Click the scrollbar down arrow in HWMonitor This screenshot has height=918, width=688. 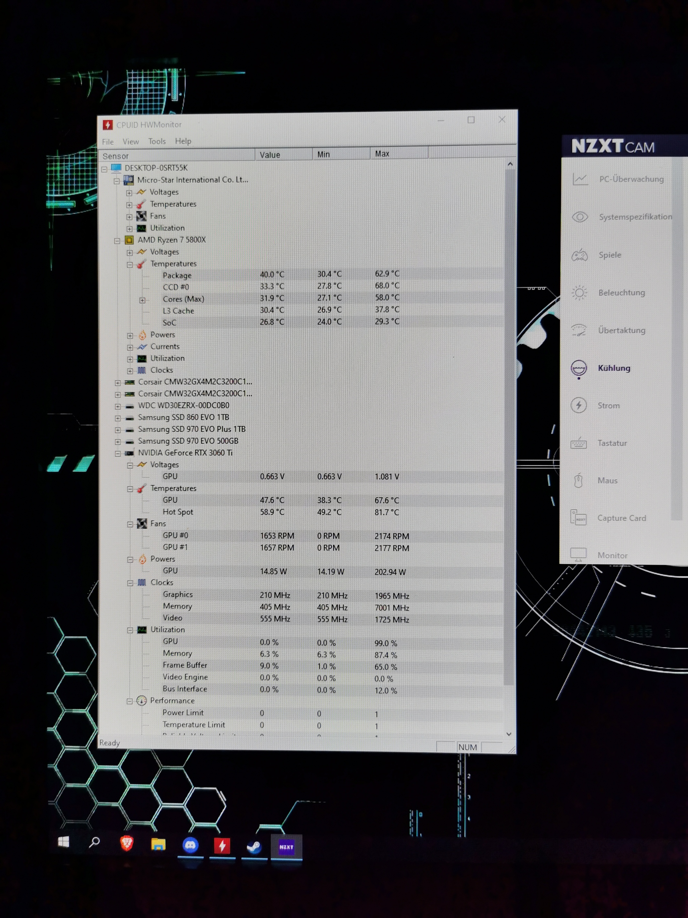pyautogui.click(x=509, y=734)
